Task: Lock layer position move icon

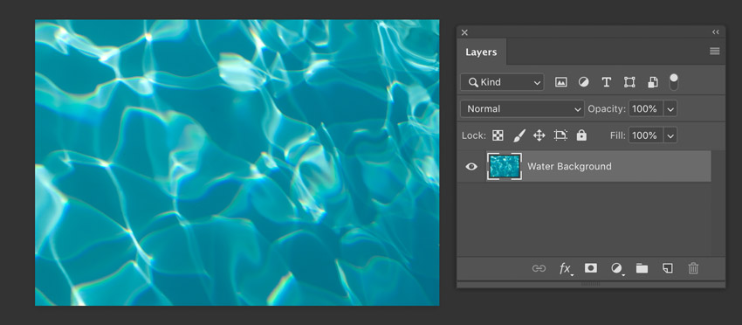Action: pyautogui.click(x=539, y=135)
